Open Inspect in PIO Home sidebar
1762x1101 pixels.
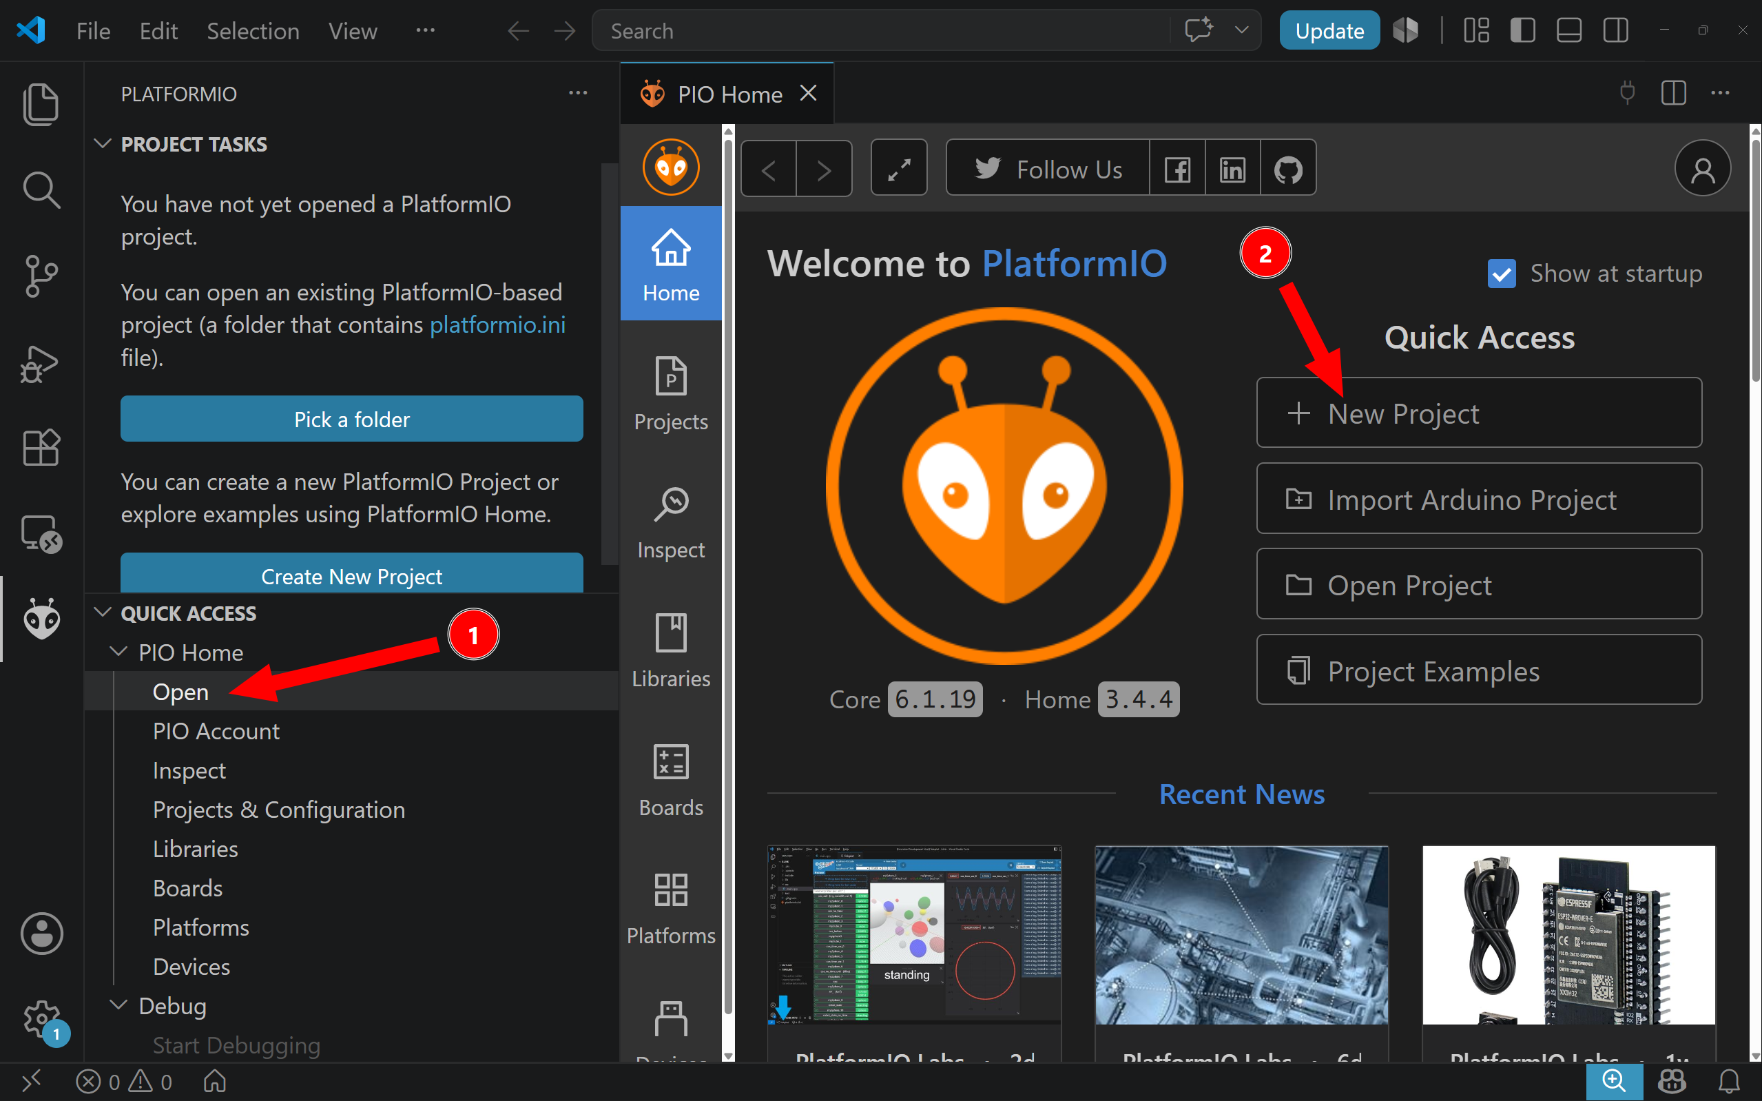670,523
